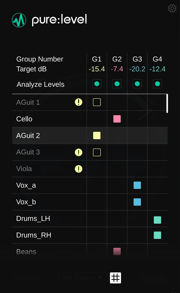This screenshot has width=180, height=293.
Task: Open the settings gear in the top corner
Action: tap(172, 8)
